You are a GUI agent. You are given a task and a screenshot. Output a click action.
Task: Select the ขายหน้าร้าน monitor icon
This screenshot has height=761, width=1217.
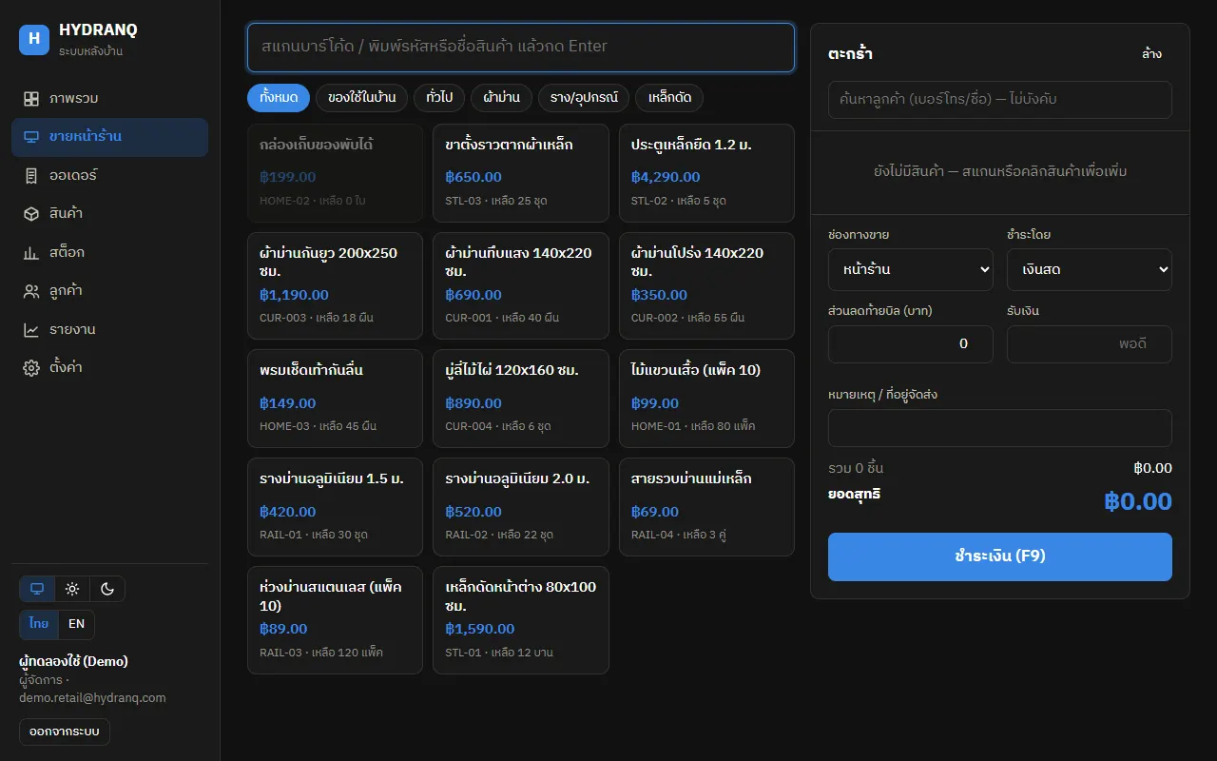click(x=31, y=137)
